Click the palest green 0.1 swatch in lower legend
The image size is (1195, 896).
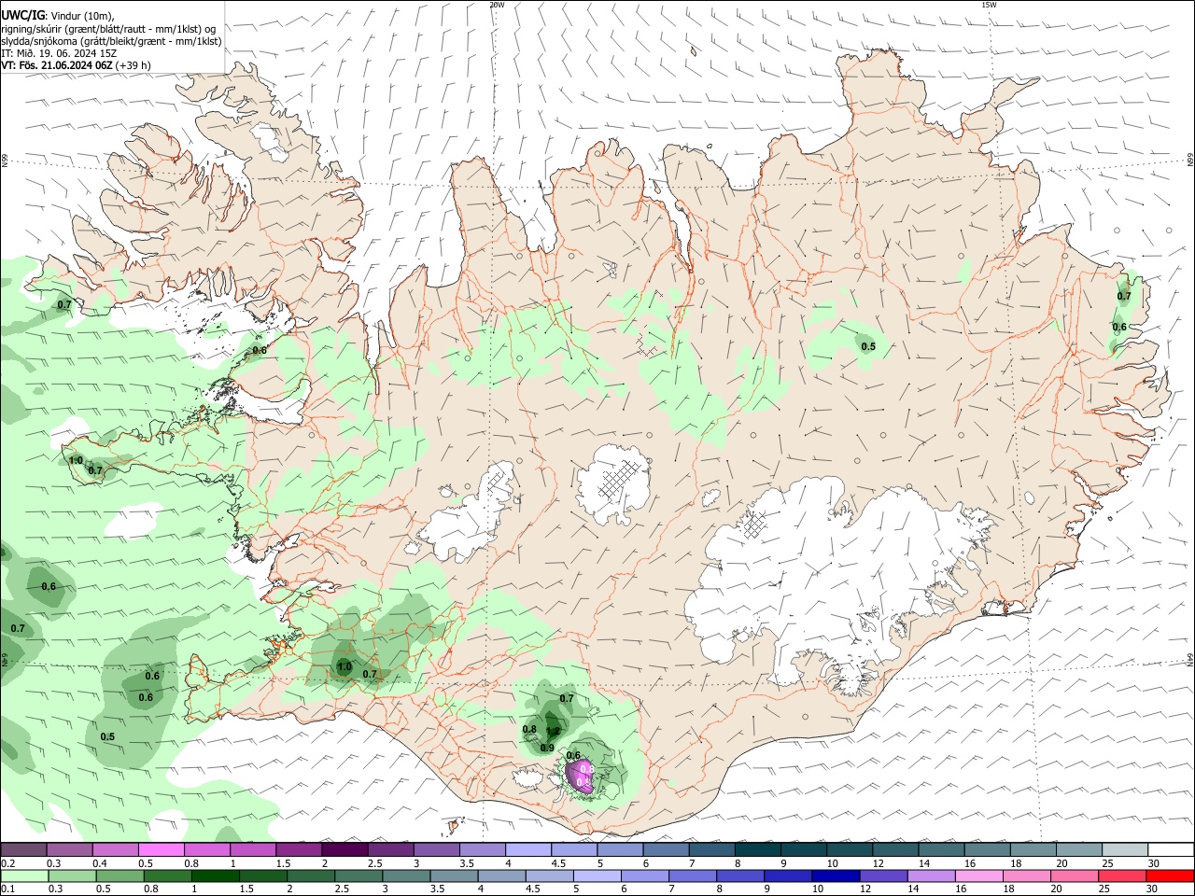24,875
